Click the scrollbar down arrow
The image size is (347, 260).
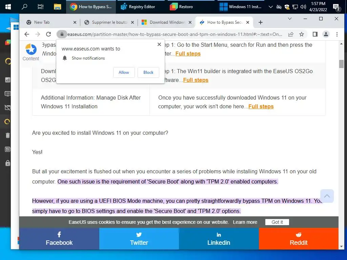(x=341, y=246)
